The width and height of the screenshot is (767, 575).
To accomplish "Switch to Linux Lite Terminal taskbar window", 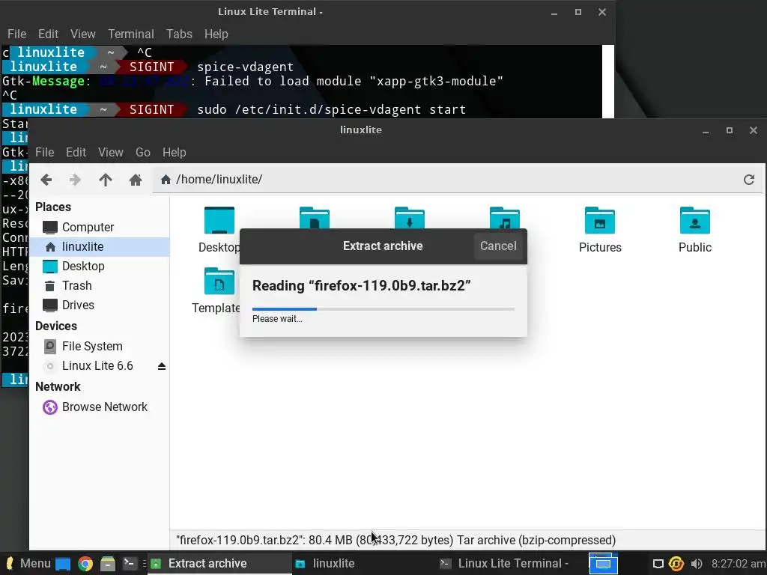I will [509, 563].
